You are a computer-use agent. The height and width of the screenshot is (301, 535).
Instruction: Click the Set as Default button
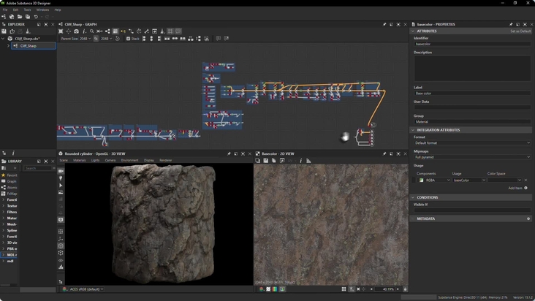520,31
